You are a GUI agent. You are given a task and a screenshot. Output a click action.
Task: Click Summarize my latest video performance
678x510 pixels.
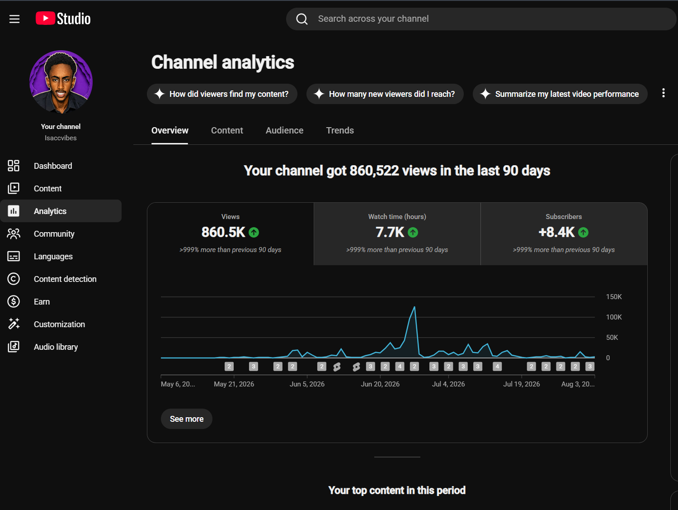(560, 94)
